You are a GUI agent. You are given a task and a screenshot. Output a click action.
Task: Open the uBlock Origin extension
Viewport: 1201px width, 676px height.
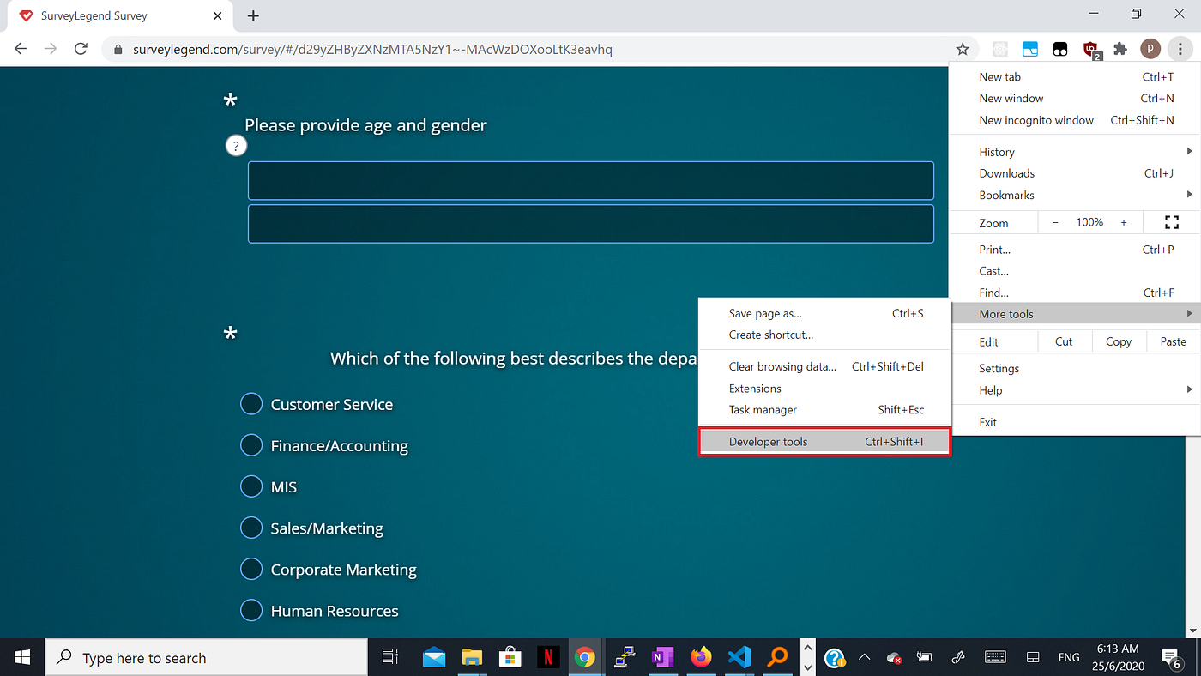click(x=1090, y=49)
